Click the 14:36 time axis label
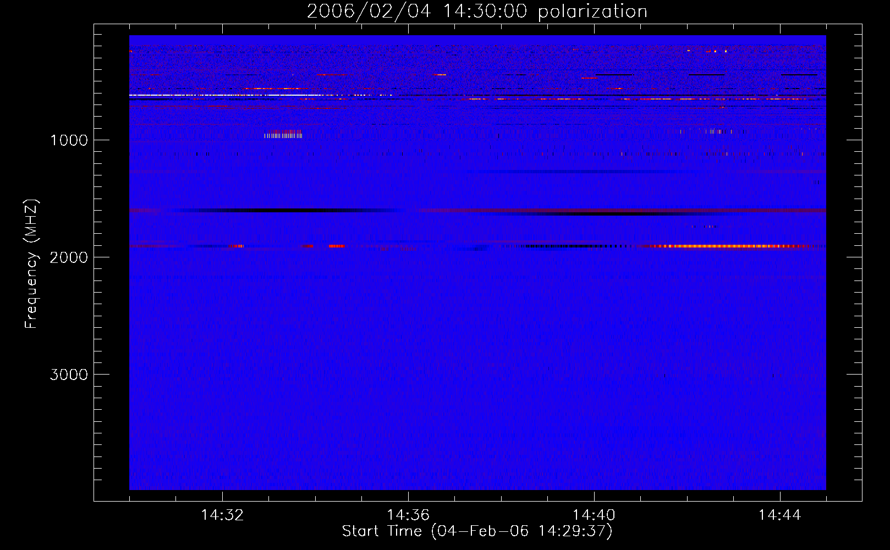 (408, 515)
